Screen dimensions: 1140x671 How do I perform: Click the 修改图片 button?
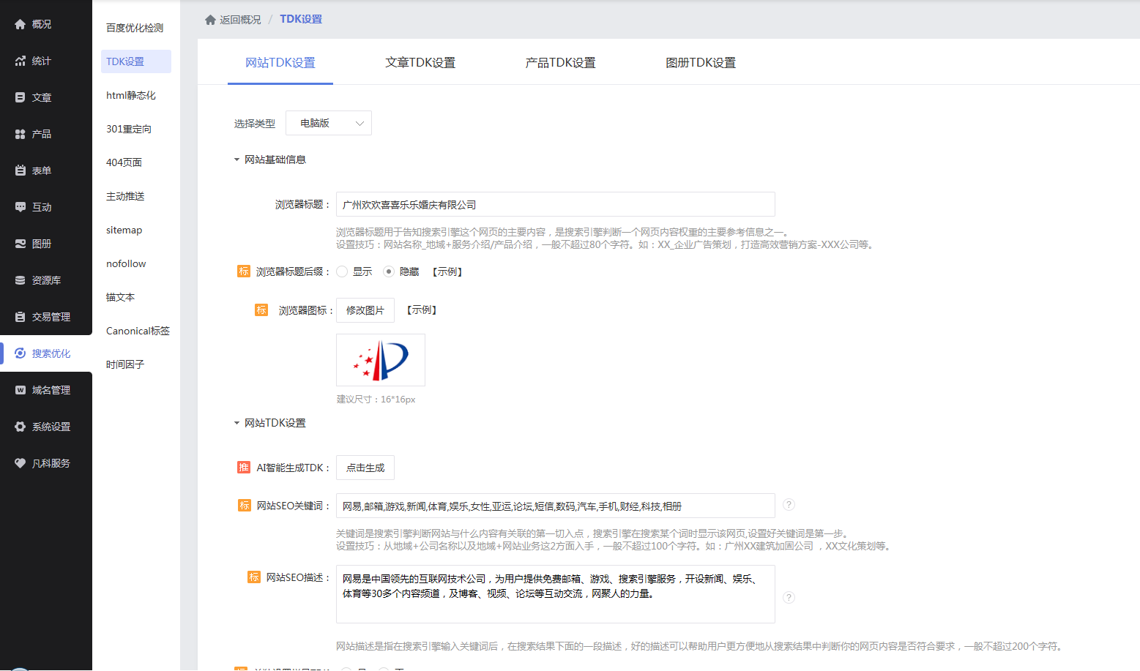pos(365,310)
